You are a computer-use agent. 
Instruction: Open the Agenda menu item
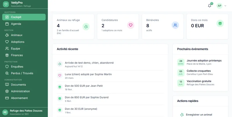[16, 24]
